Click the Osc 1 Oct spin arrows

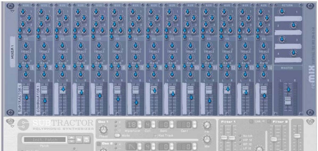point(153,124)
